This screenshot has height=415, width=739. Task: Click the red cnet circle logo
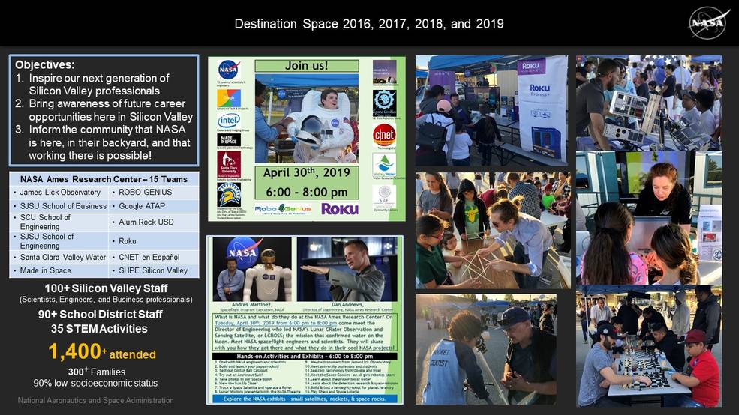pyautogui.click(x=385, y=135)
